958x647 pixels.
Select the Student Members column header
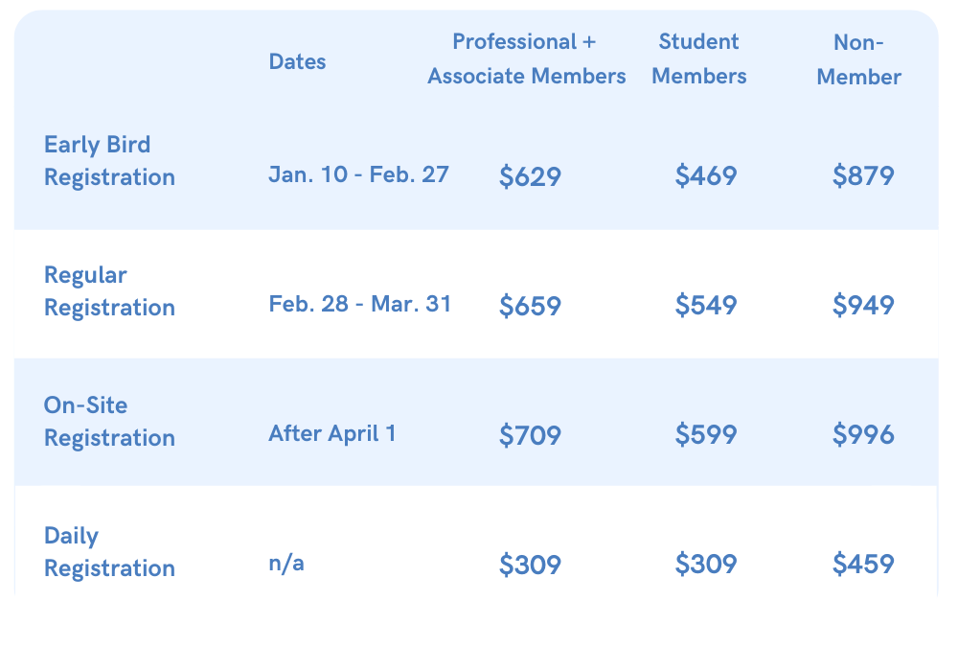pyautogui.click(x=699, y=58)
